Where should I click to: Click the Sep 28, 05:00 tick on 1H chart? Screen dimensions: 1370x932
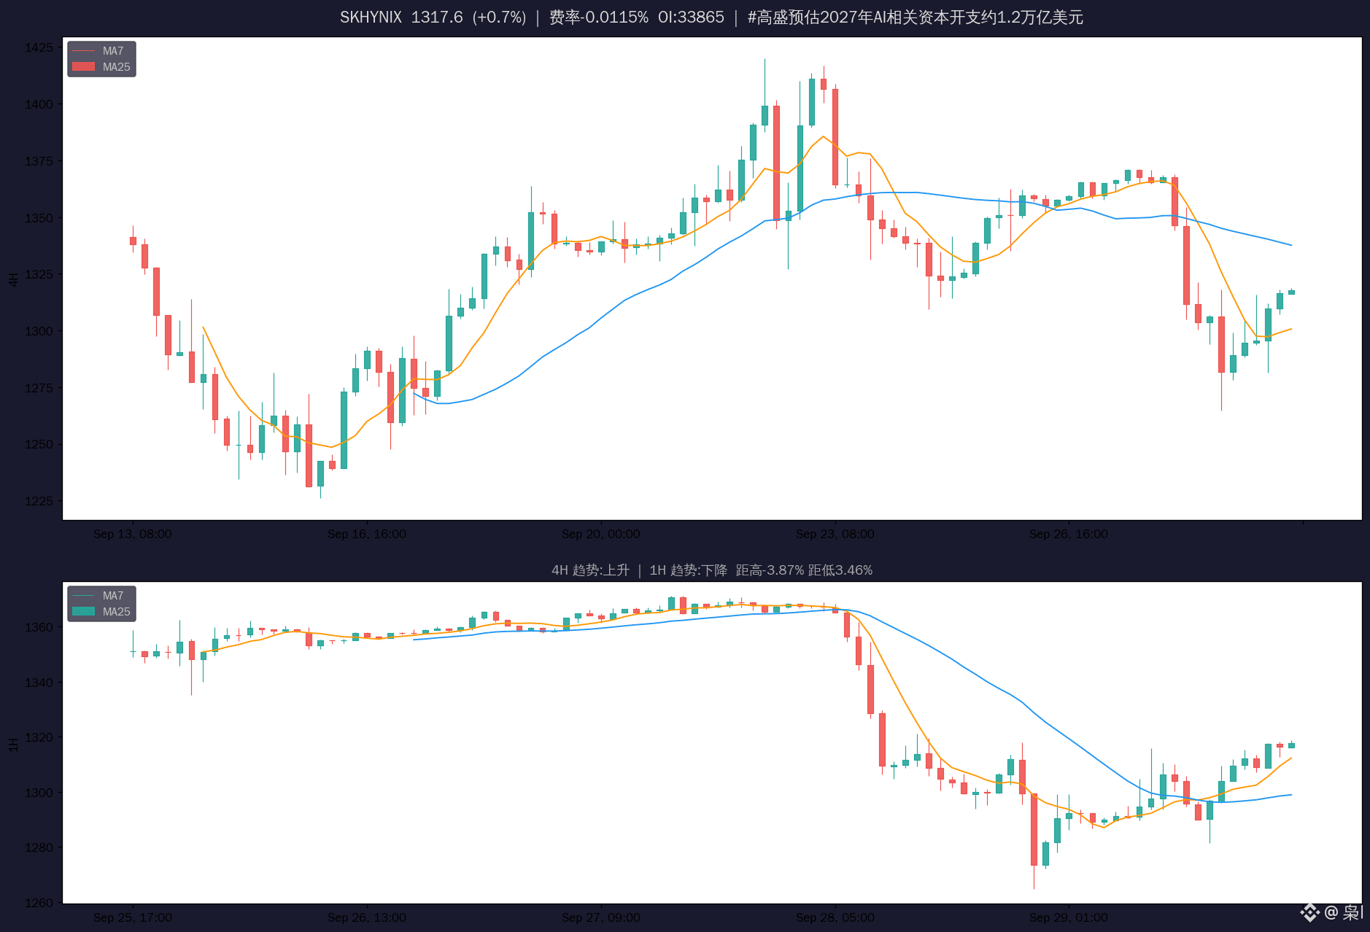point(835,918)
